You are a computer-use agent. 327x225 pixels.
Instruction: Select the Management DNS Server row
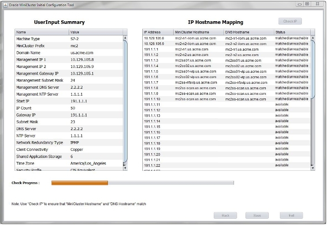[x=69, y=87]
